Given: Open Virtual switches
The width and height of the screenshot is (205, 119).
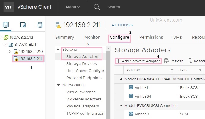Looking at the screenshot, I should (x=81, y=92).
